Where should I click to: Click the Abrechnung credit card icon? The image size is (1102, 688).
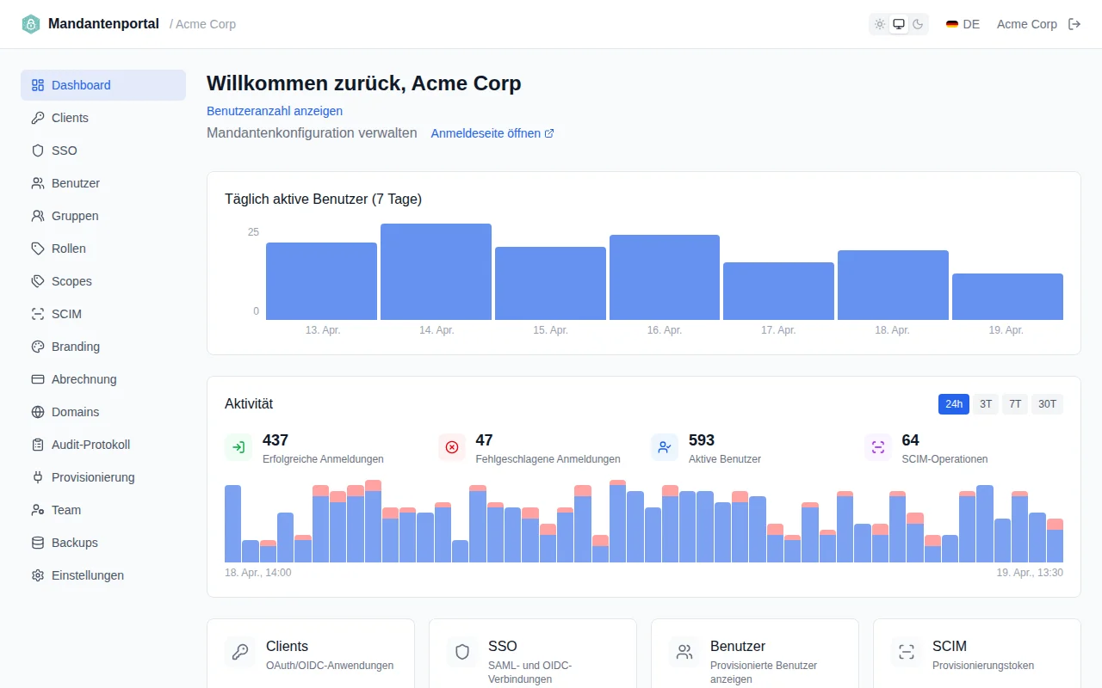(x=38, y=379)
